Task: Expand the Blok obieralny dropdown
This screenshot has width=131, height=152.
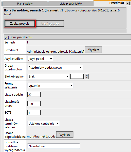Action: tap(48, 77)
